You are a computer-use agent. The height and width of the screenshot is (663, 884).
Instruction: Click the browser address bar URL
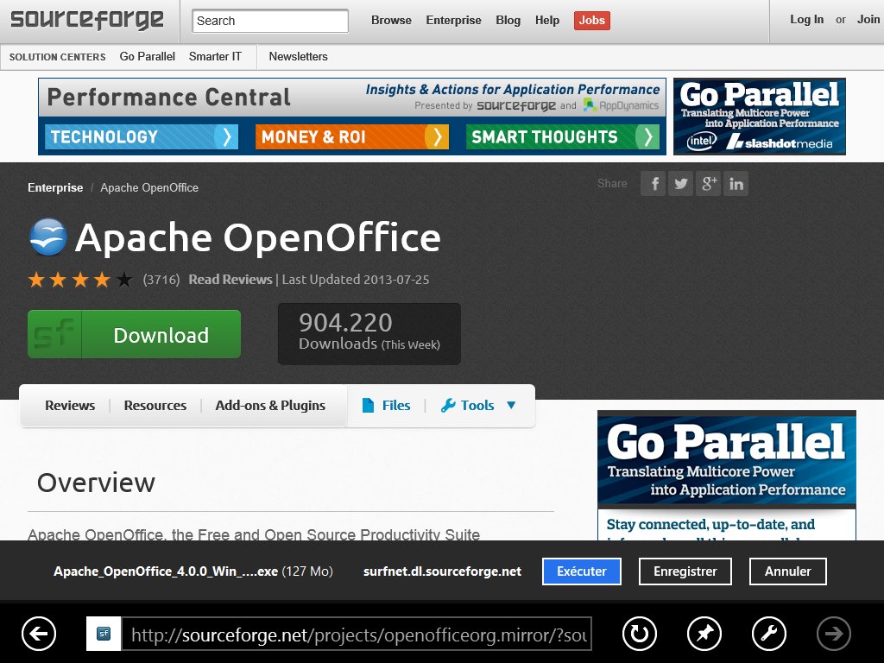point(357,635)
